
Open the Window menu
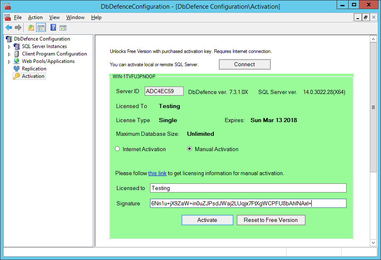coord(75,17)
